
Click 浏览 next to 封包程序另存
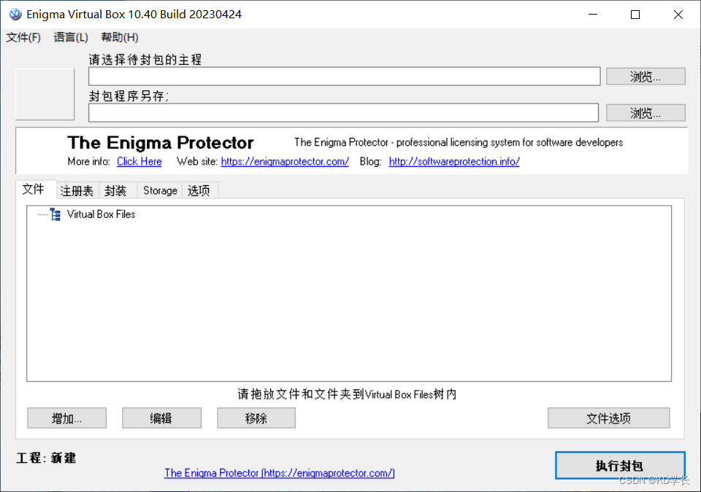coord(645,112)
